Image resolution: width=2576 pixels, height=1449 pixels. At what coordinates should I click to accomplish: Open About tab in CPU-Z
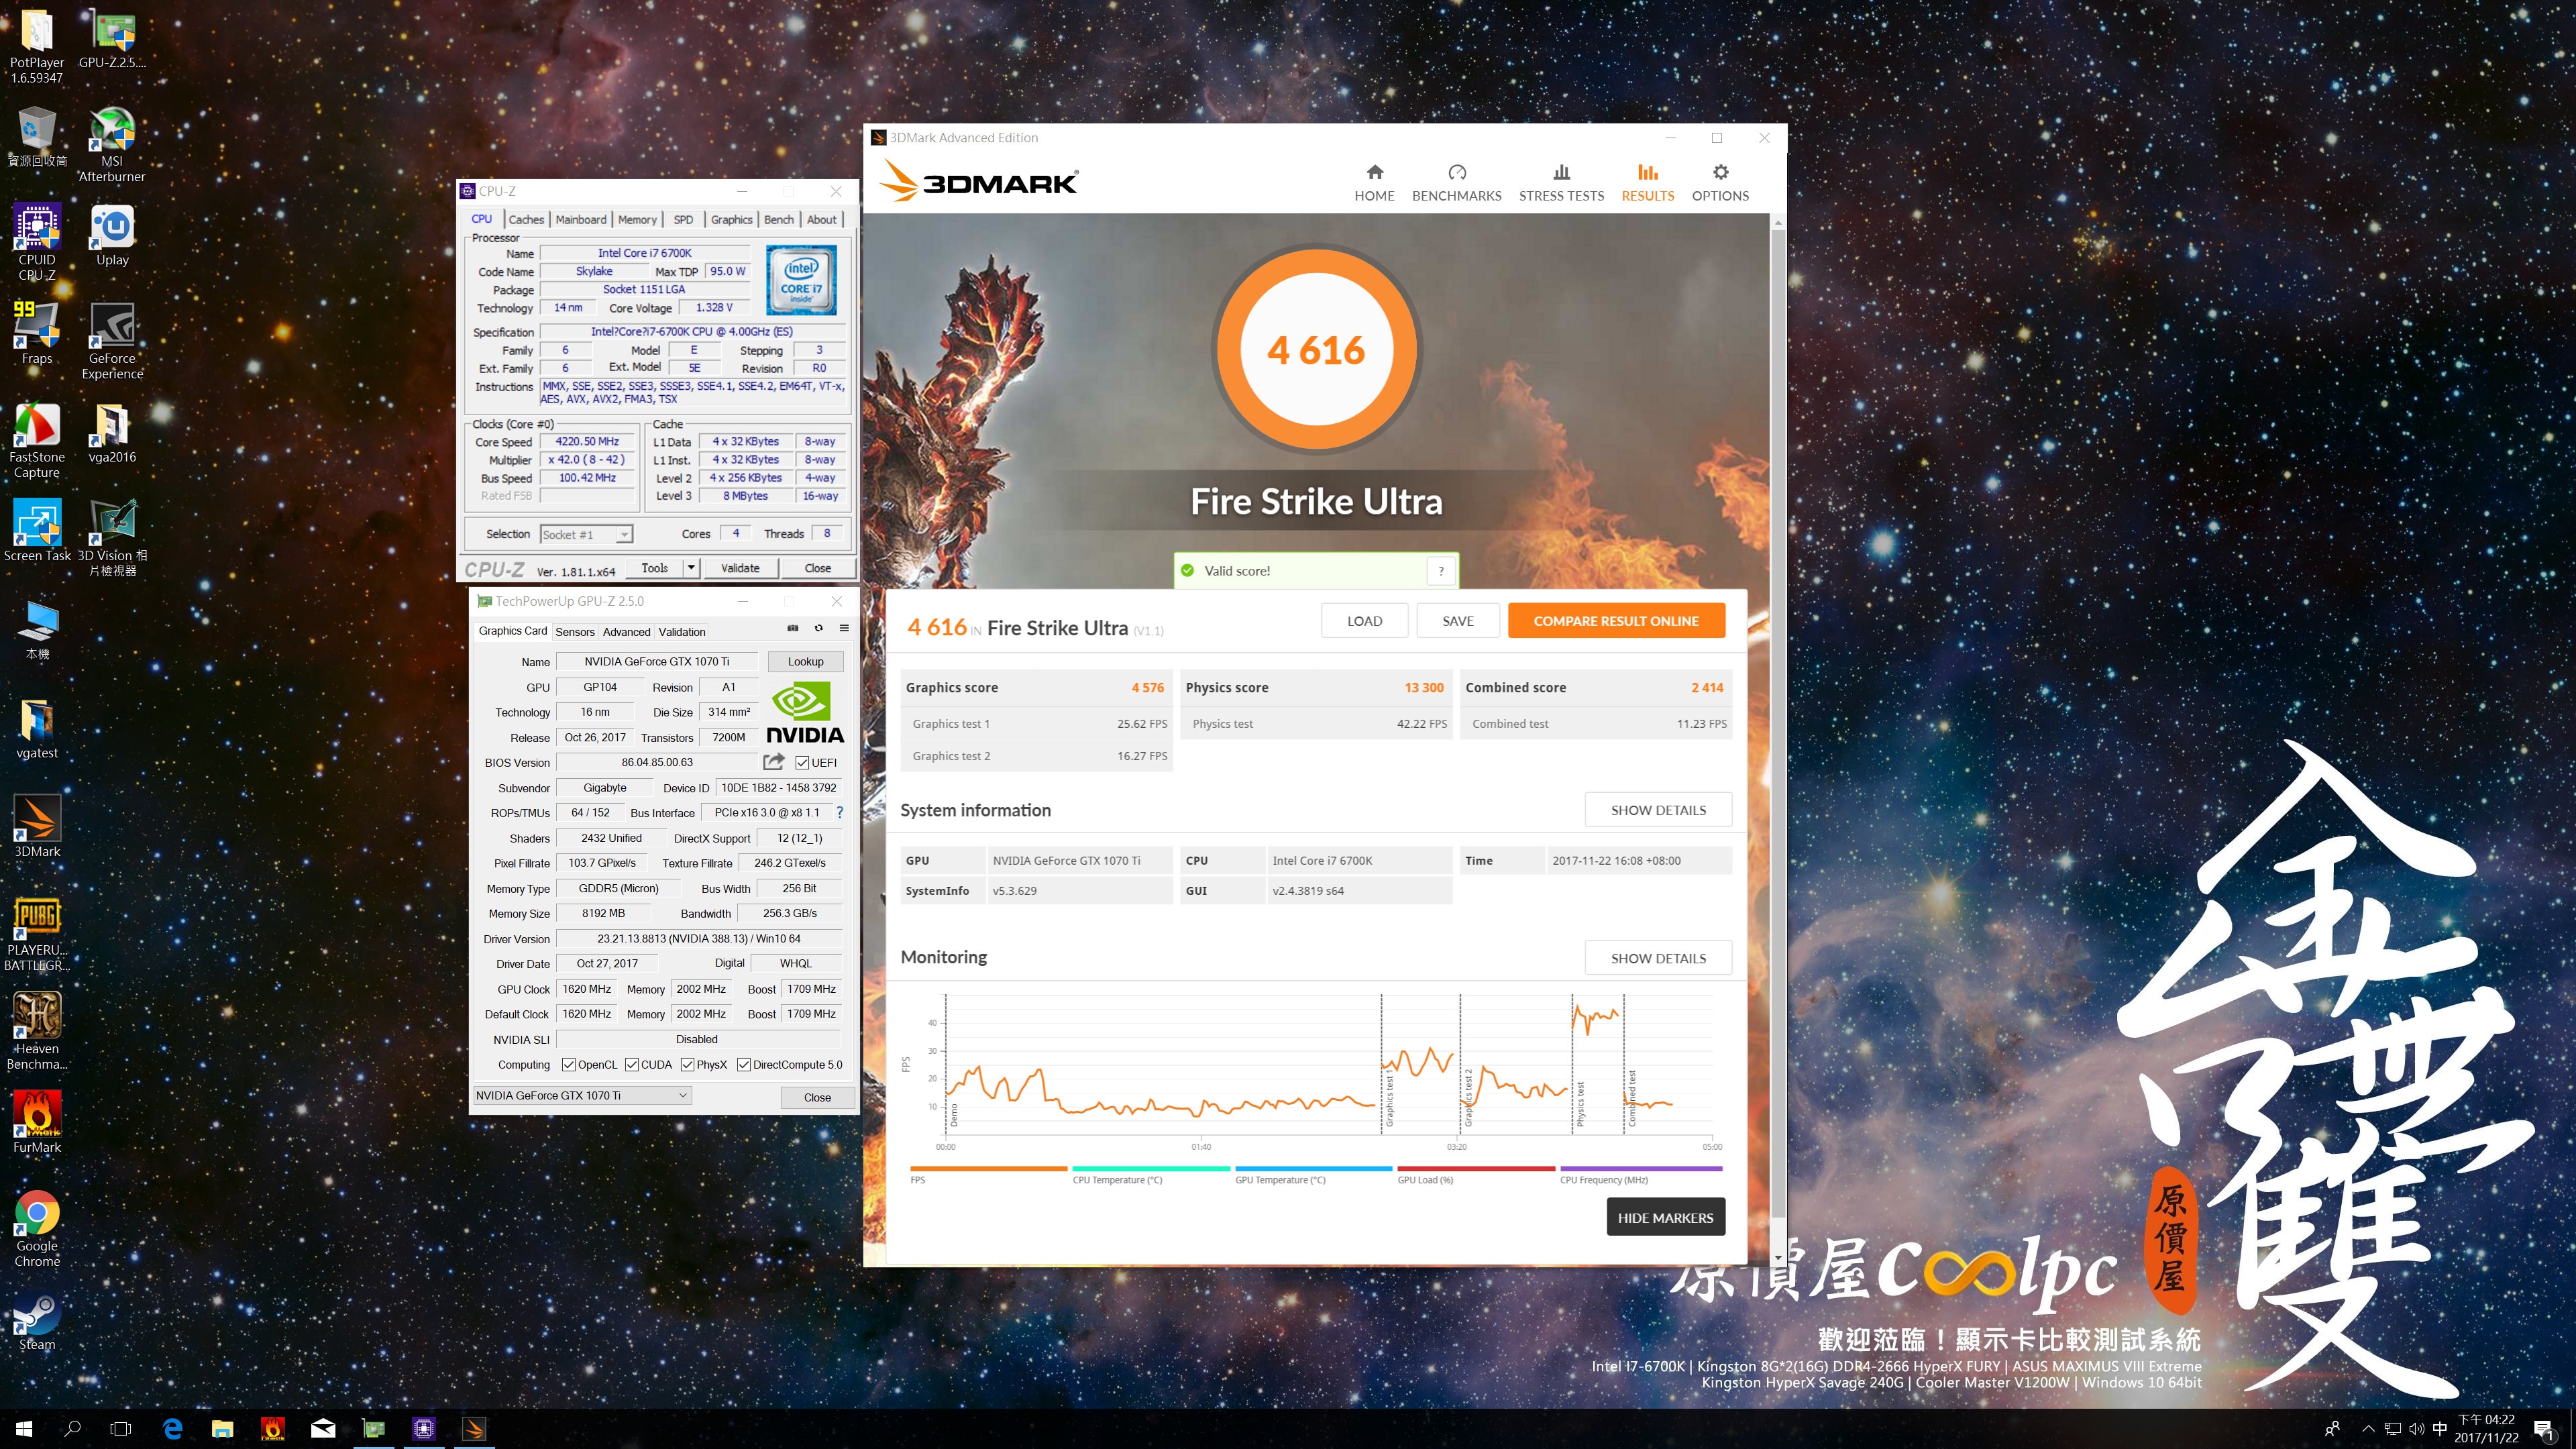[822, 220]
